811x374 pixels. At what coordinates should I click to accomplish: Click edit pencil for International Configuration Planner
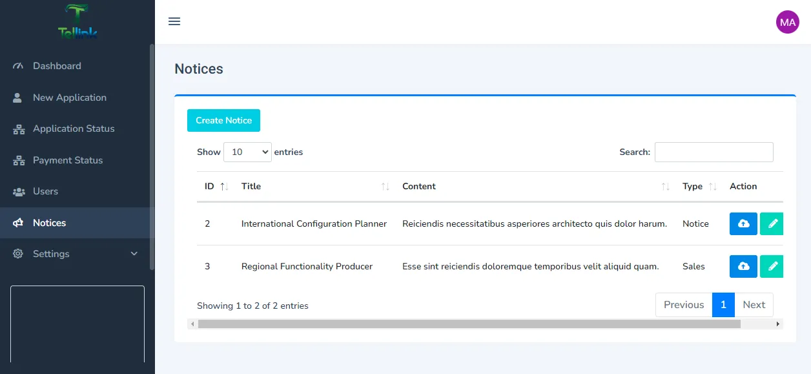(772, 223)
